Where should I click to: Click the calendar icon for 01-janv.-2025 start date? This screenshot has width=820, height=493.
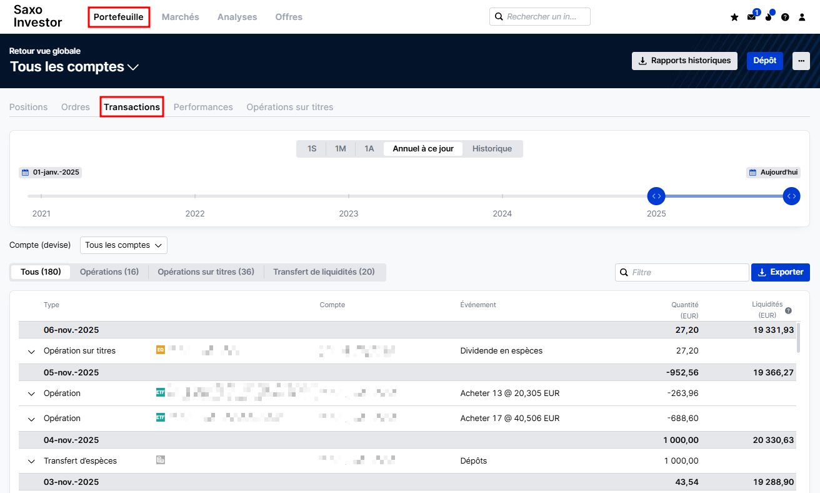click(26, 172)
